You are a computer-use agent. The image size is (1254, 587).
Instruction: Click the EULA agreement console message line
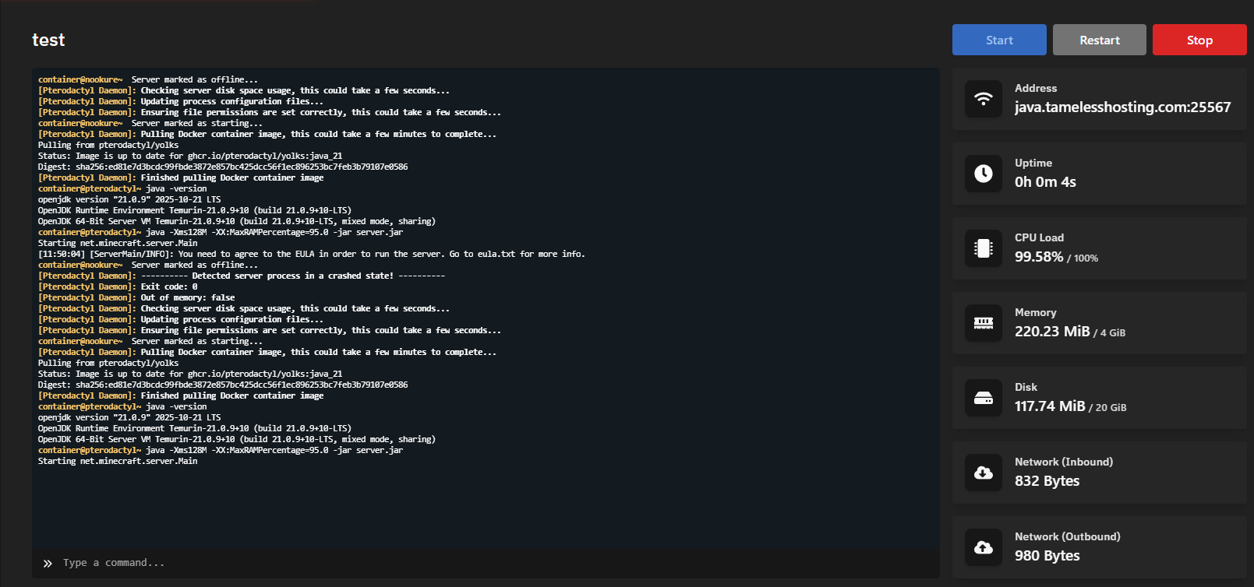click(312, 254)
